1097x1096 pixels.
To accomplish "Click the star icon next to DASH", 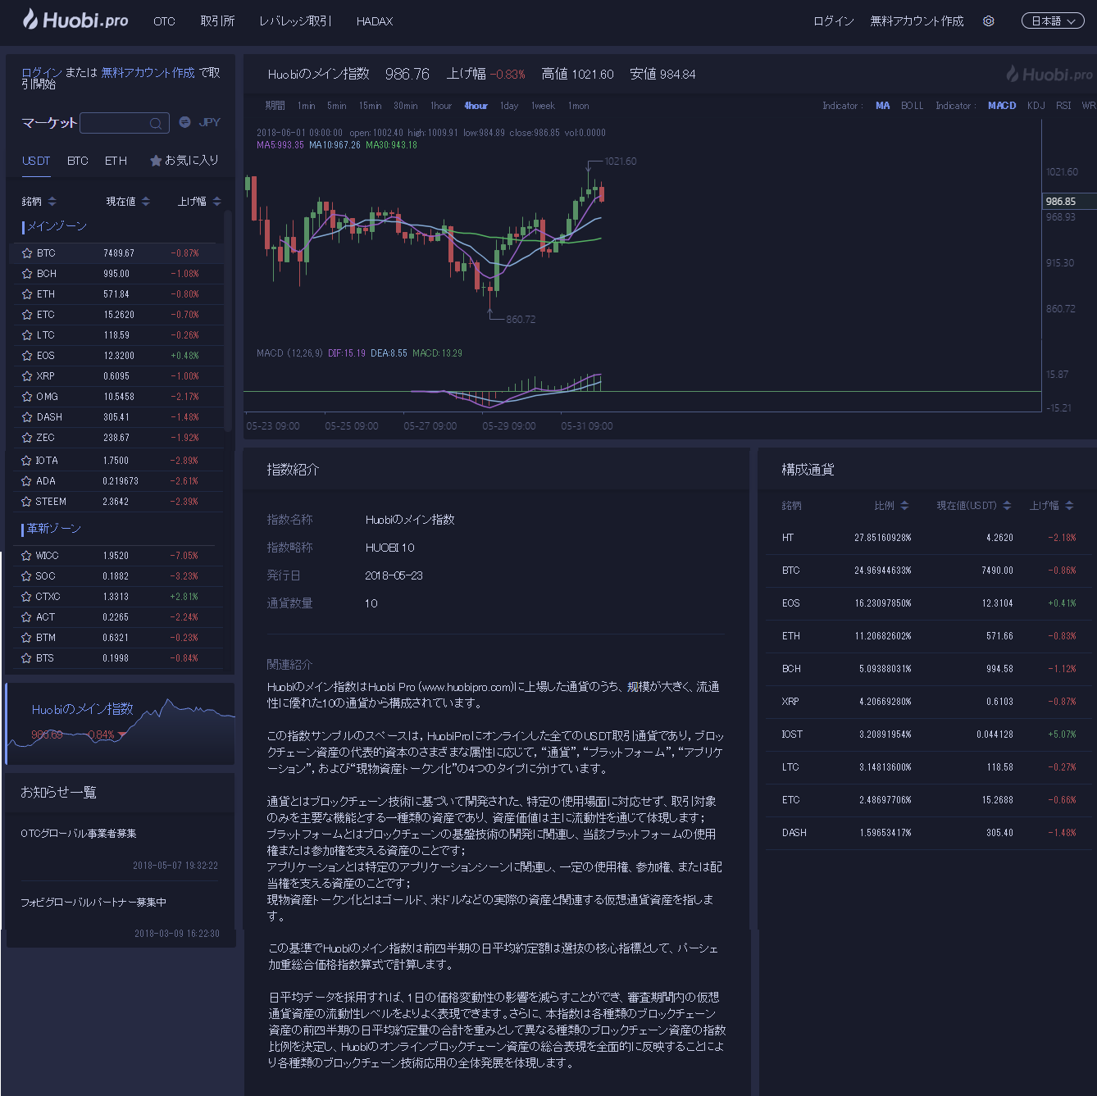I will pyautogui.click(x=27, y=417).
